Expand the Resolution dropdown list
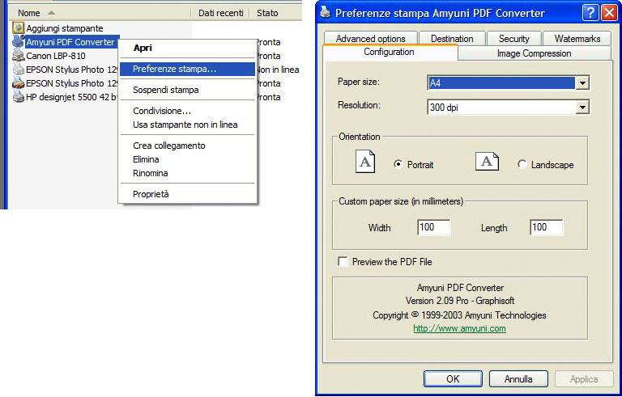The image size is (622, 397). (582, 107)
